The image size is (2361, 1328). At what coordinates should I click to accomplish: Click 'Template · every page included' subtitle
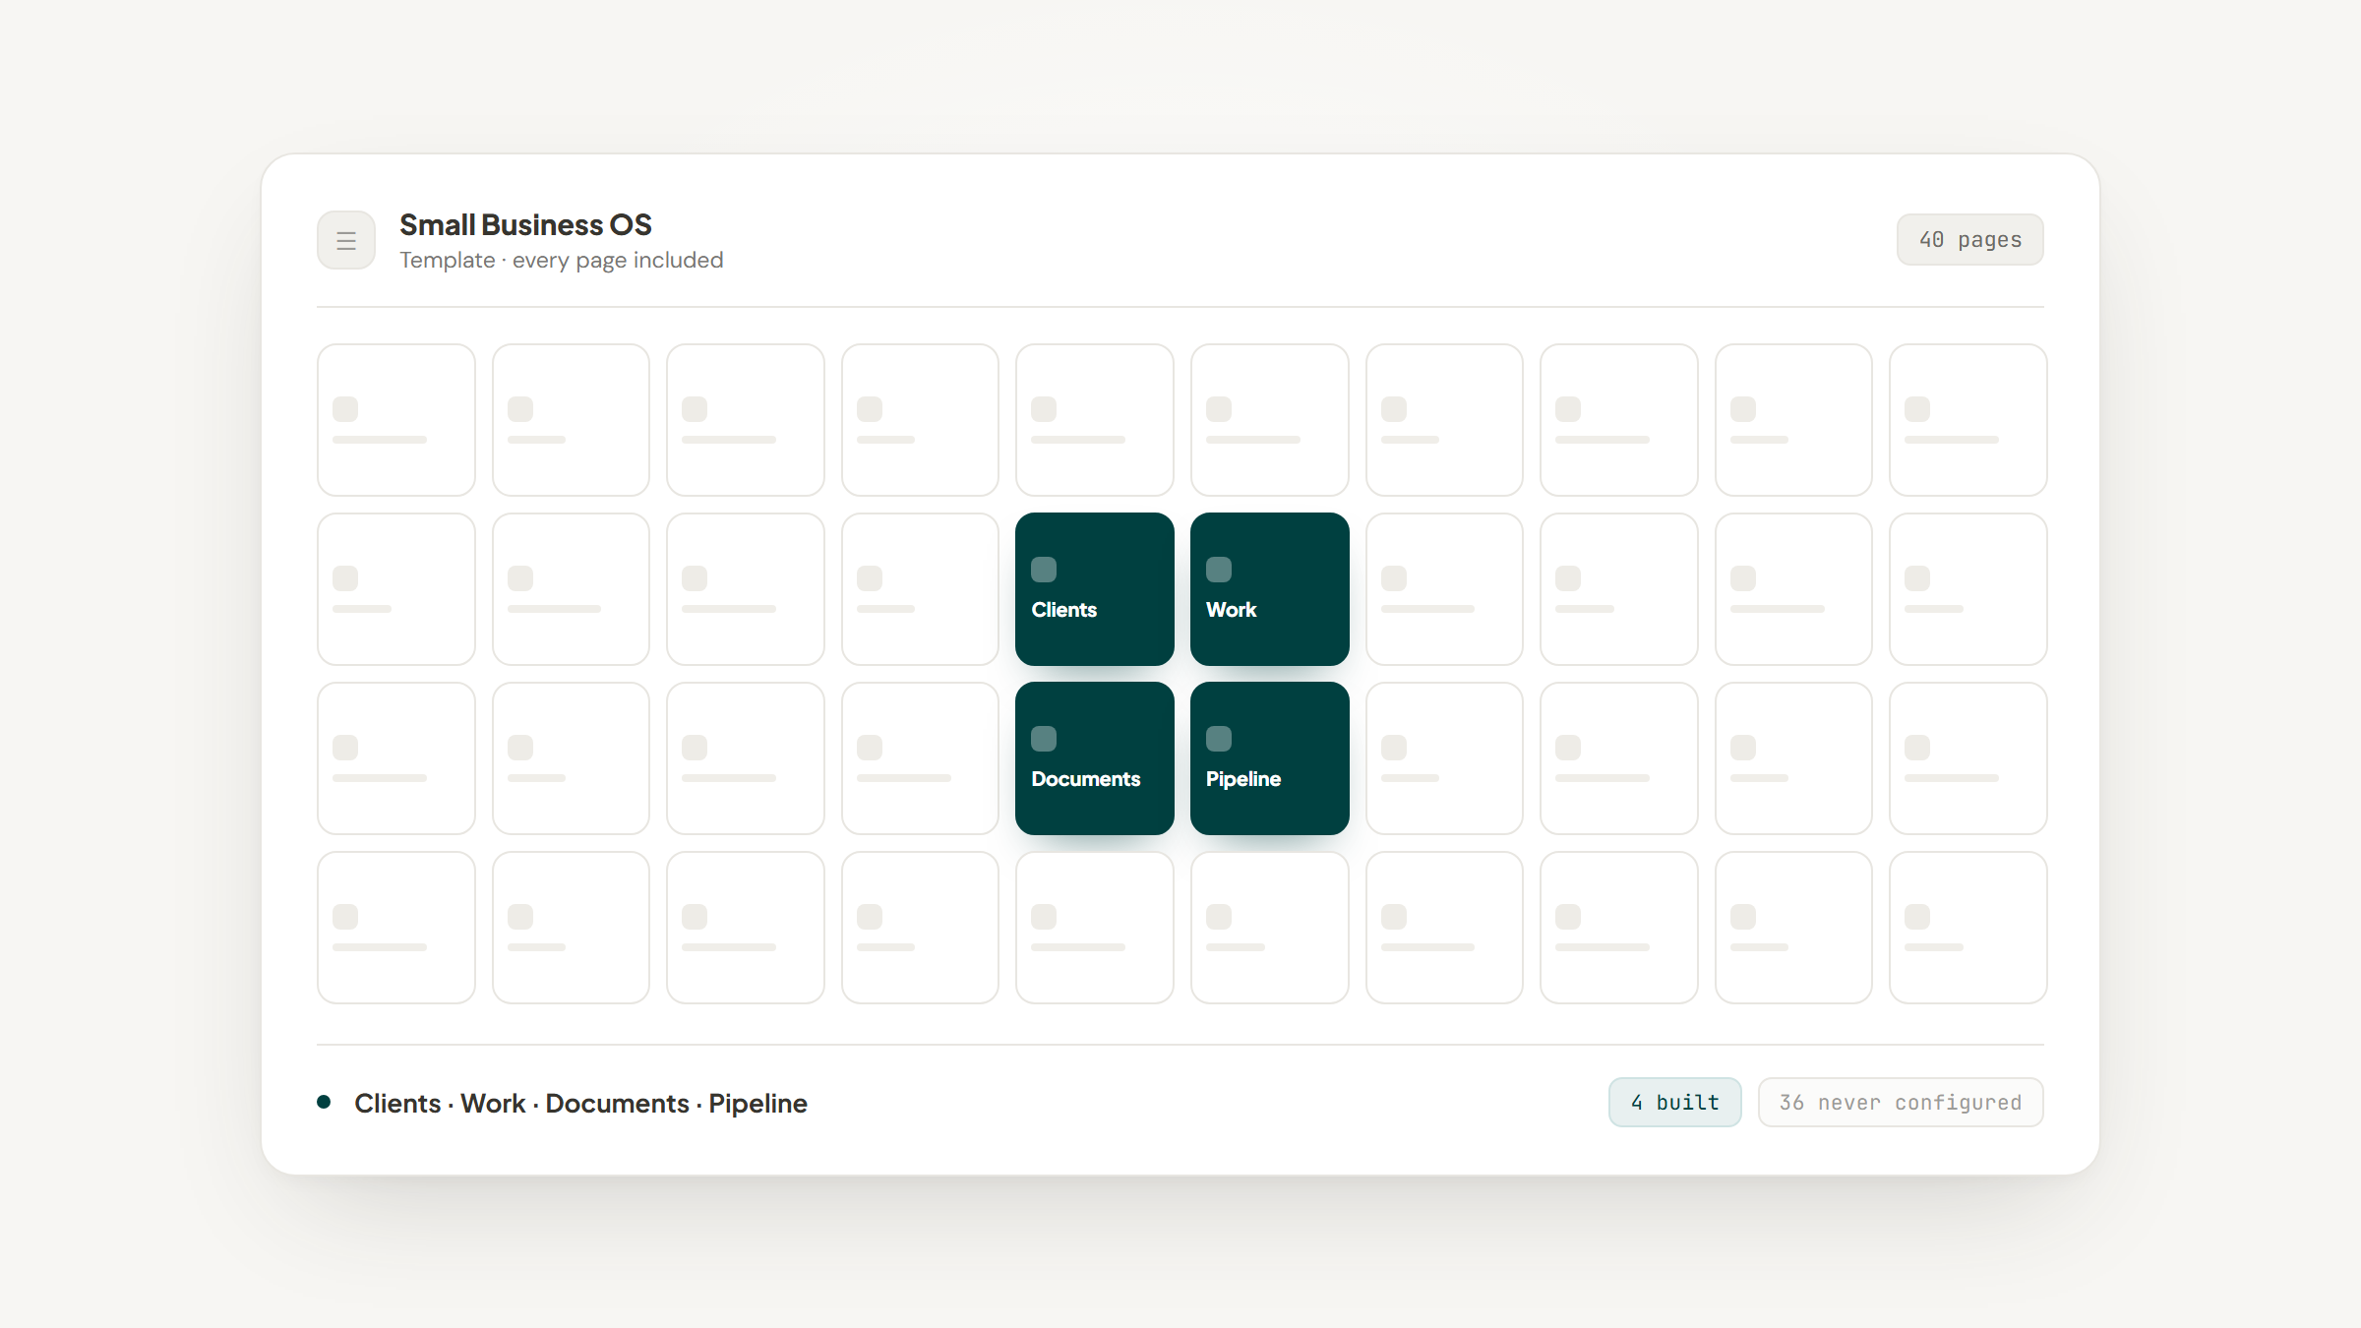[562, 261]
